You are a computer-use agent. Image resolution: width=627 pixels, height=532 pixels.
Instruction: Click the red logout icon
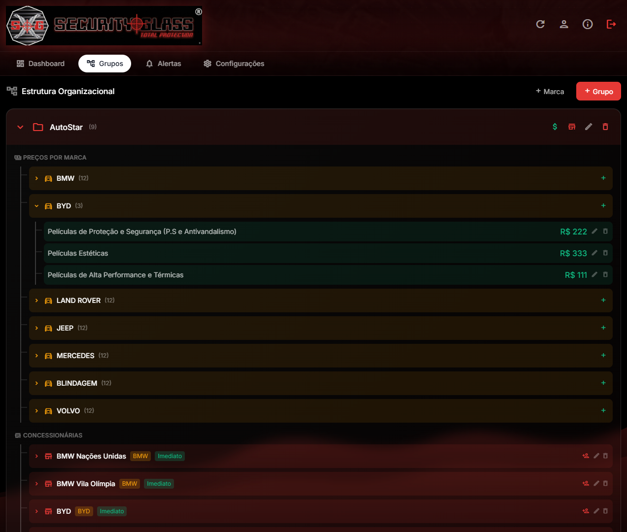point(611,24)
